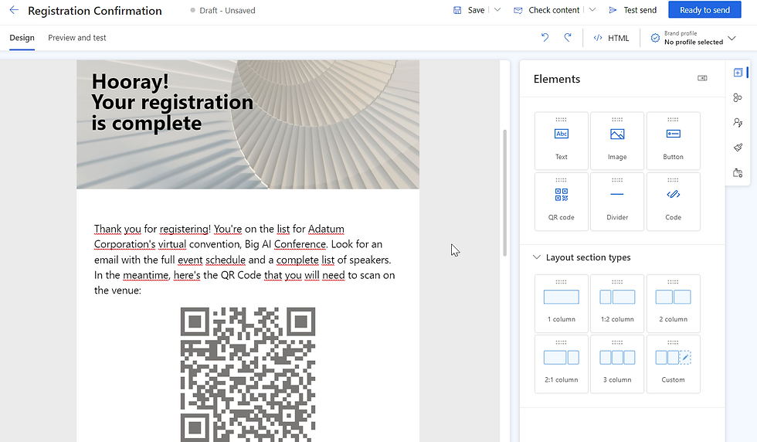Collapse the Layout section types group
Viewport: 757px width, 442px height.
[536, 257]
